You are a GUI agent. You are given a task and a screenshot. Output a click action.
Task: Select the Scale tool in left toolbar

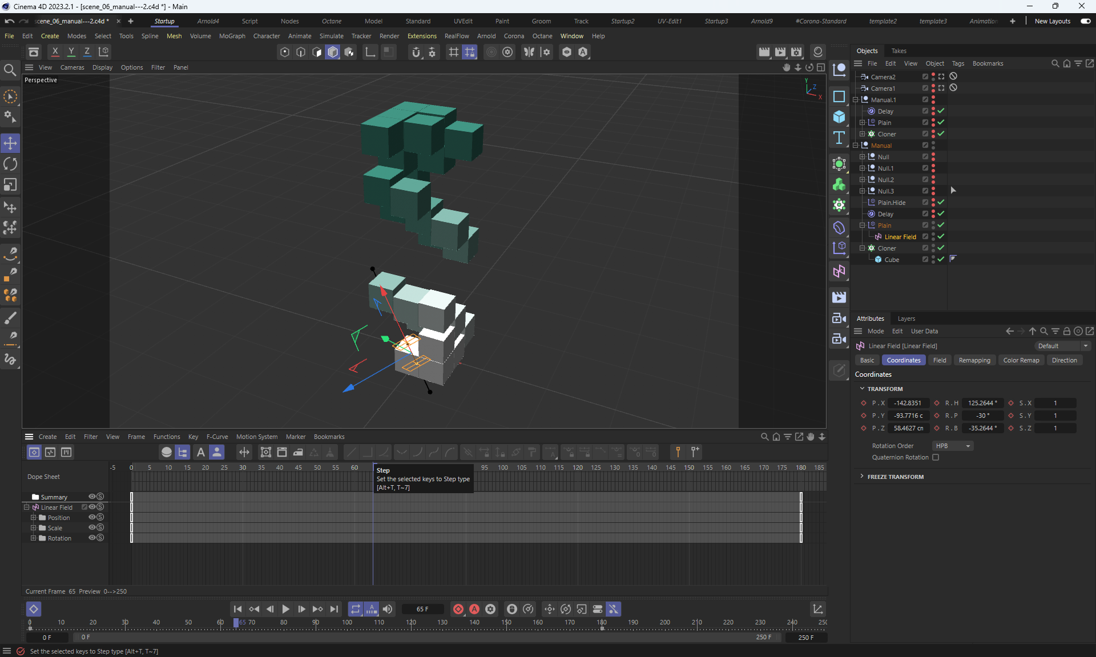(x=10, y=185)
